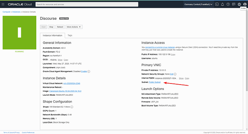Viewport: 248px width, 134px height.
Task: Click the green running instance status image
Action: (x=19, y=33)
